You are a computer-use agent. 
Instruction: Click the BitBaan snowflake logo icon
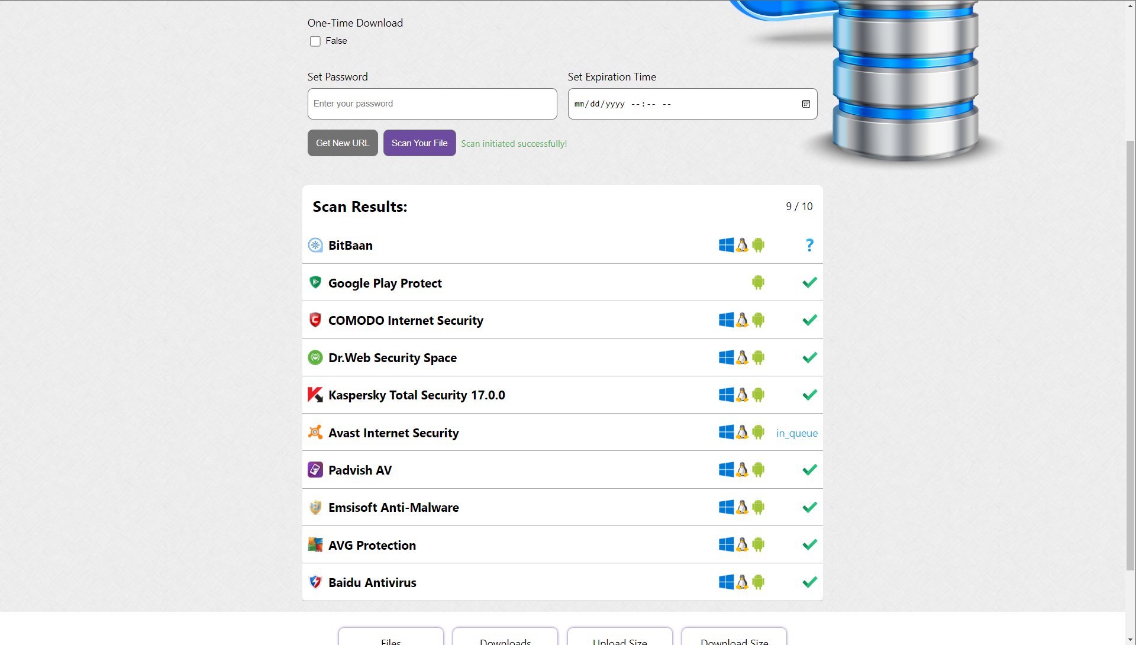pyautogui.click(x=315, y=245)
